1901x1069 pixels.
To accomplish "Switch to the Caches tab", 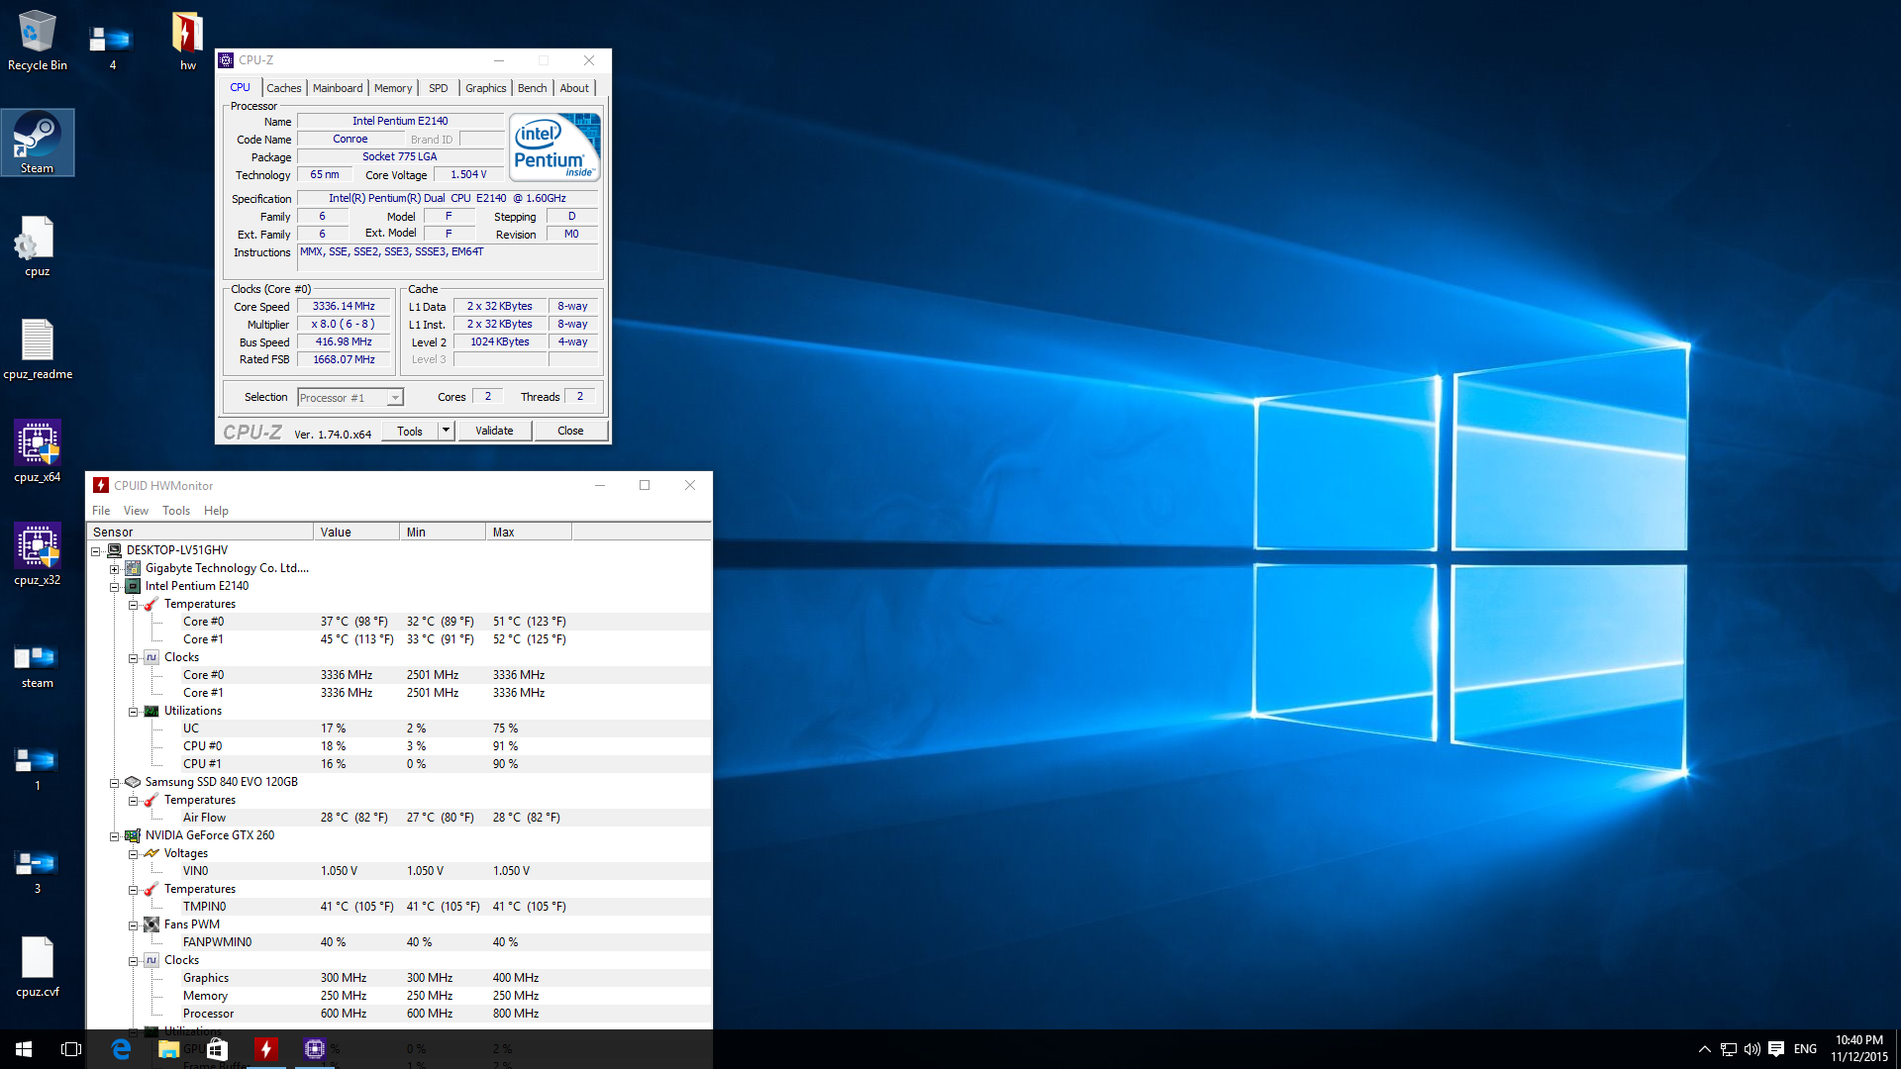I will (x=283, y=88).
